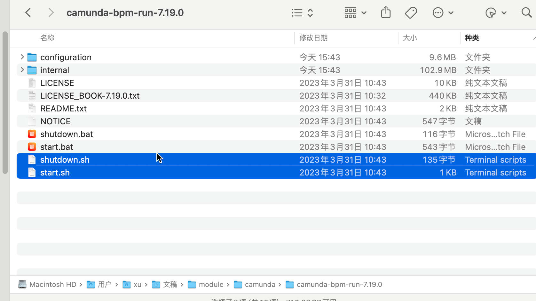Select the LICENSE file name
The height and width of the screenshot is (301, 536).
click(57, 83)
